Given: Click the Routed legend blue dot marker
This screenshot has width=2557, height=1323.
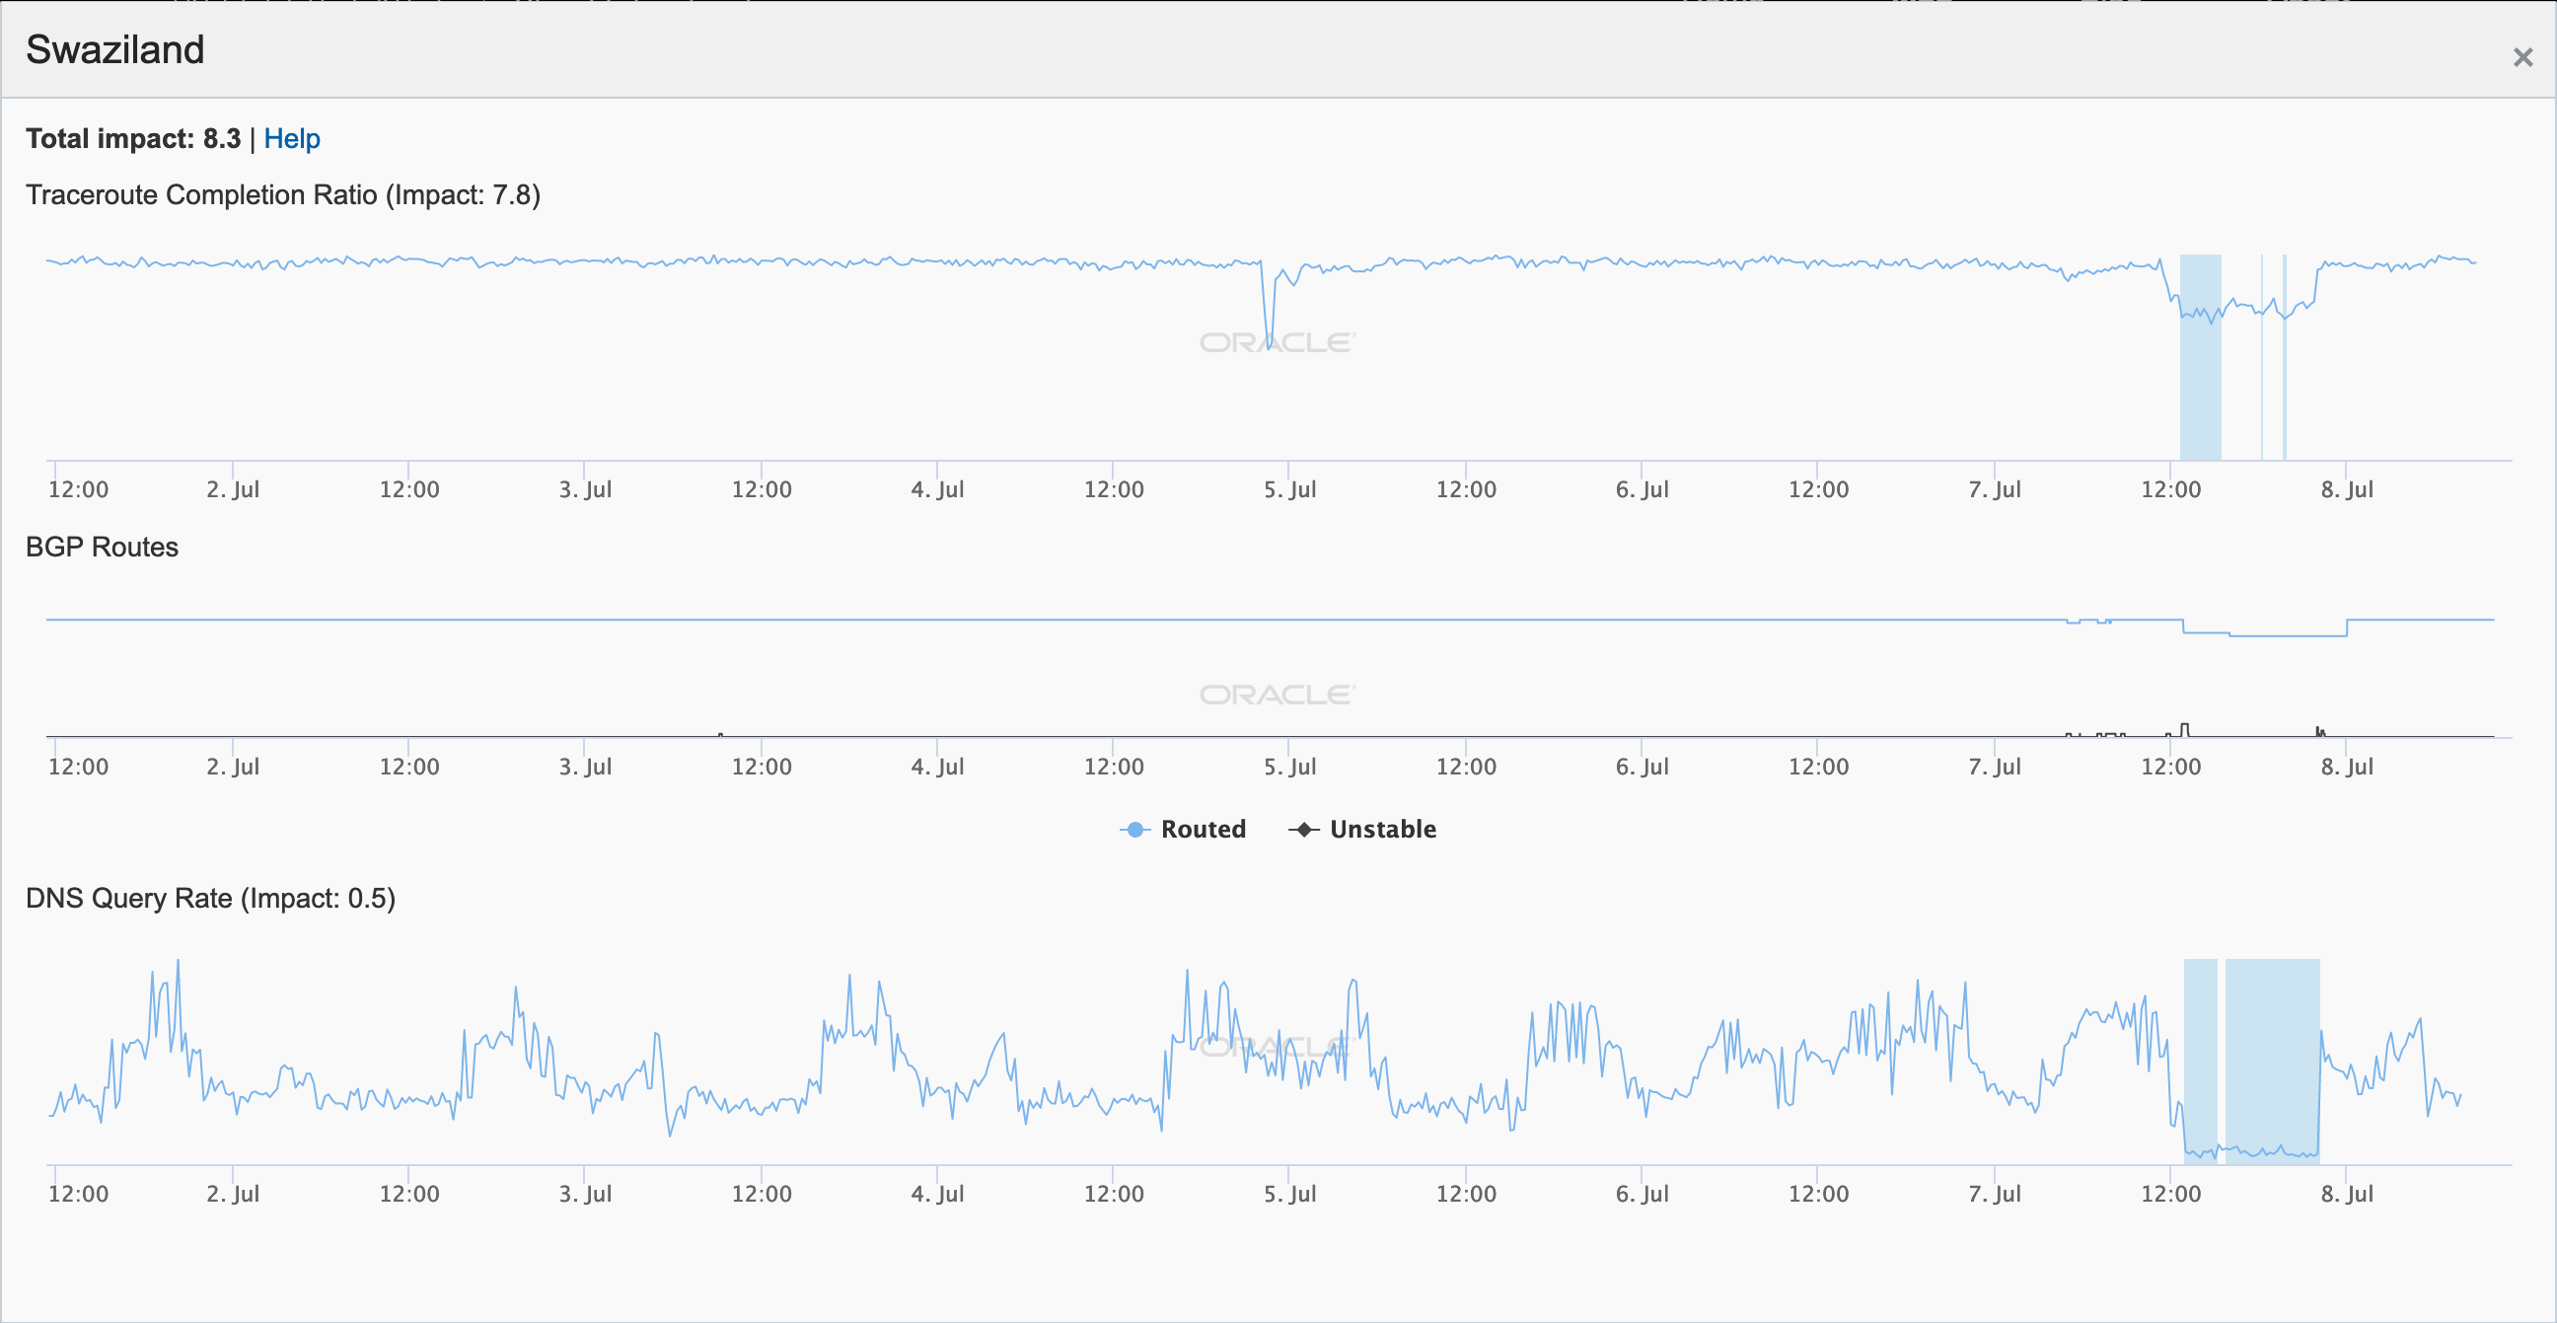Looking at the screenshot, I should pos(1134,830).
